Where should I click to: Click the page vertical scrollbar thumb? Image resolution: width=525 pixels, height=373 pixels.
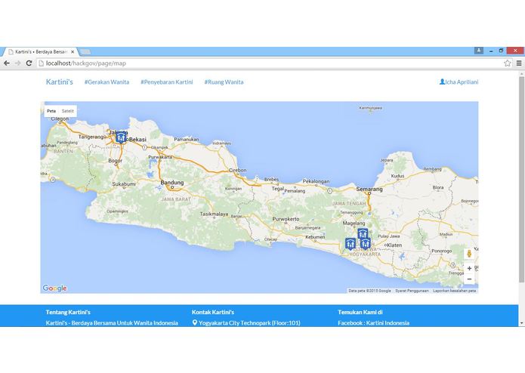(521, 179)
